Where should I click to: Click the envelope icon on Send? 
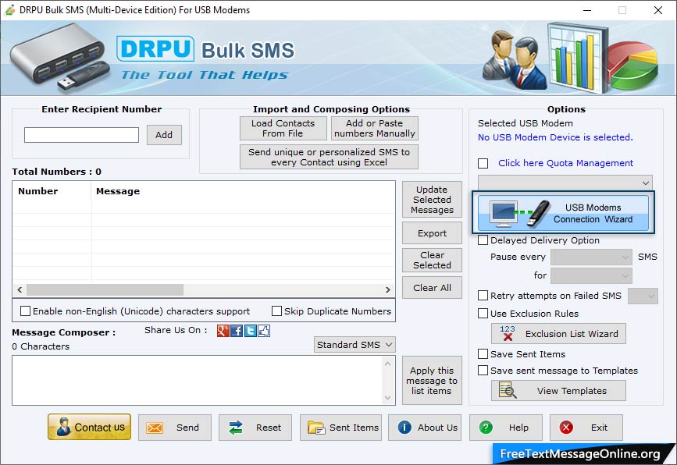[x=154, y=428]
